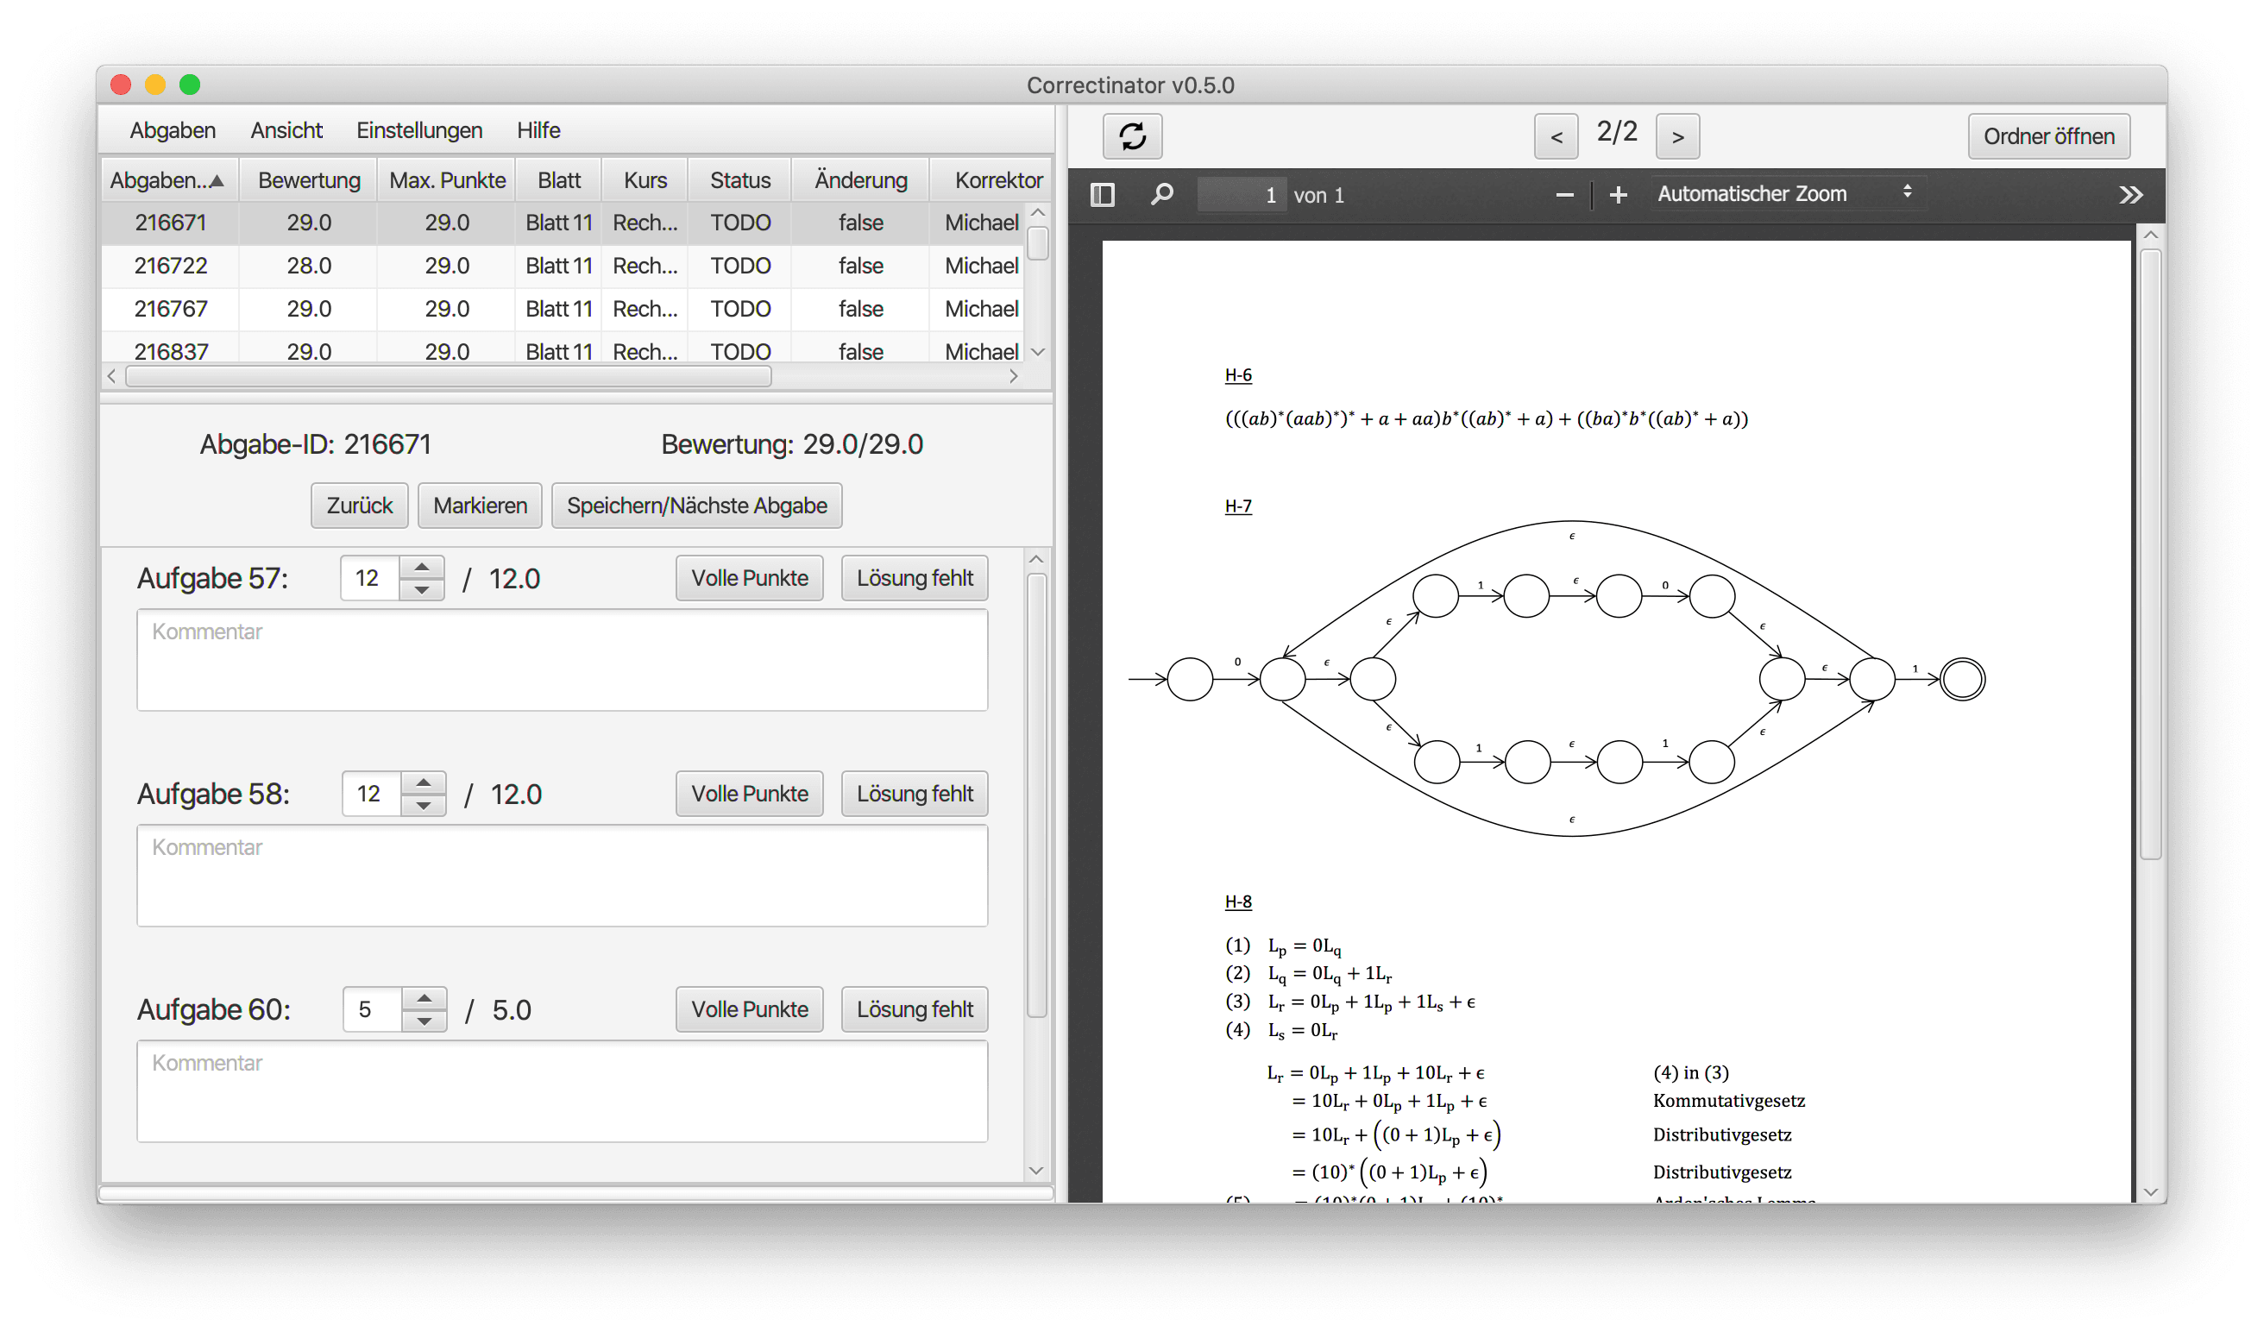Click PDF viewer scrollbar down arrow
The height and width of the screenshot is (1332, 2264).
[x=2150, y=1192]
